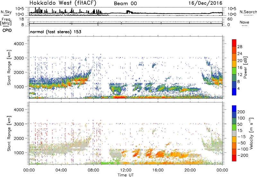Click the '20:00' time axis tick label

click(x=190, y=170)
